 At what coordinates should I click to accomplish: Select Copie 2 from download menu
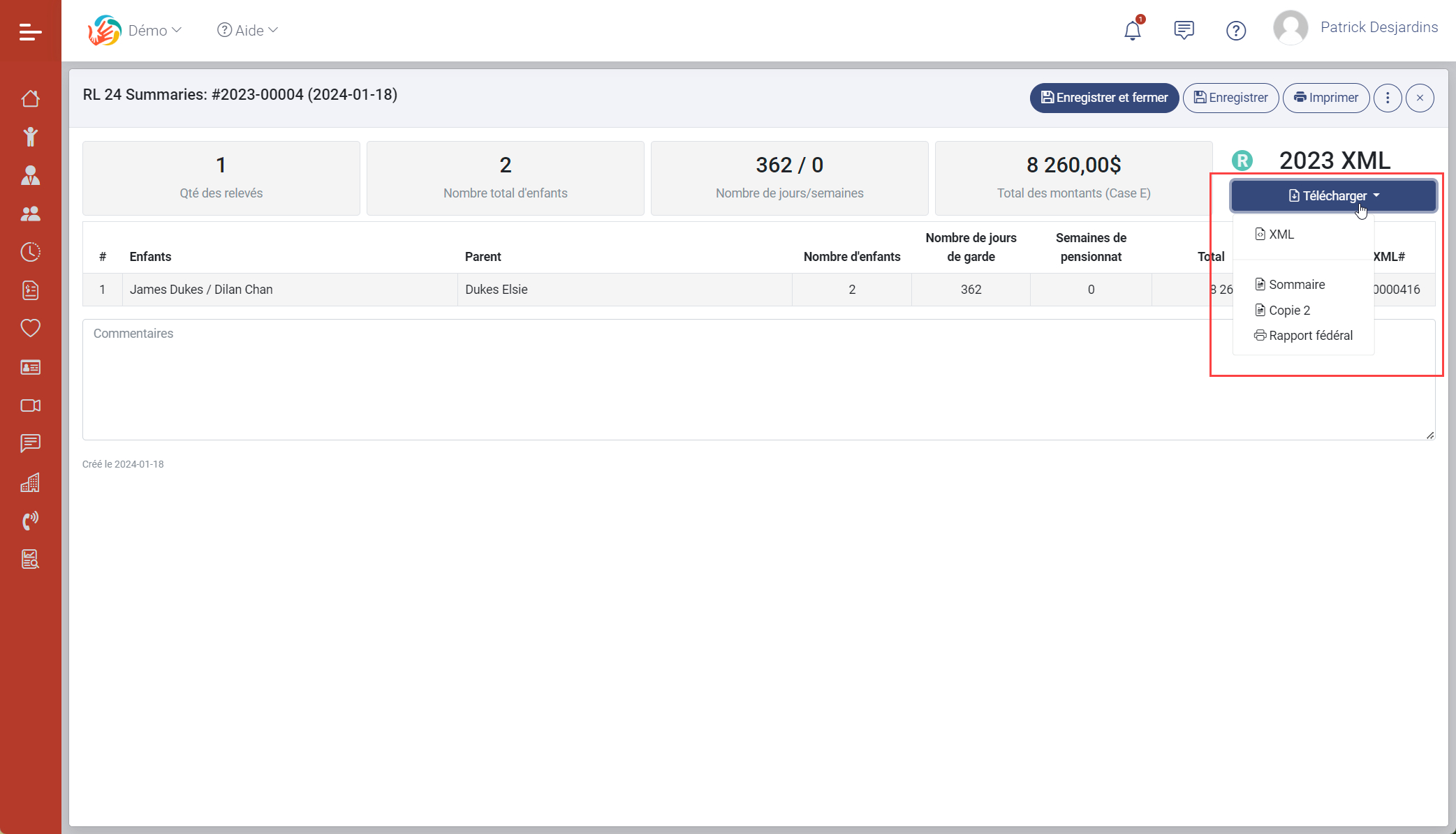tap(1288, 311)
